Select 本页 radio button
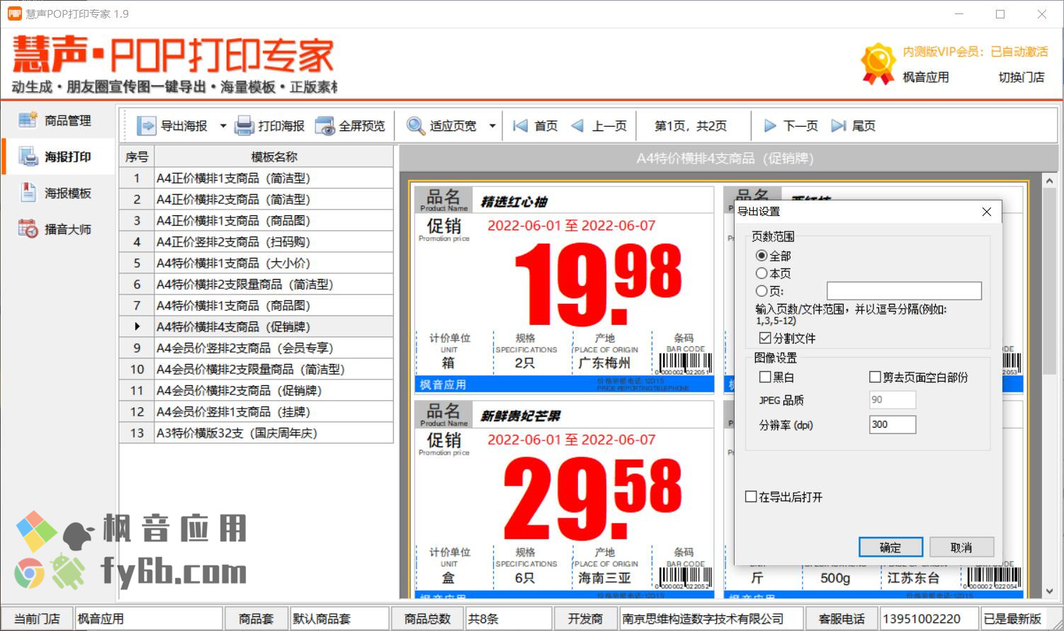The image size is (1064, 631). tap(762, 273)
